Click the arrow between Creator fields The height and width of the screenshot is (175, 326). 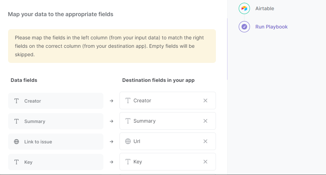tap(111, 101)
